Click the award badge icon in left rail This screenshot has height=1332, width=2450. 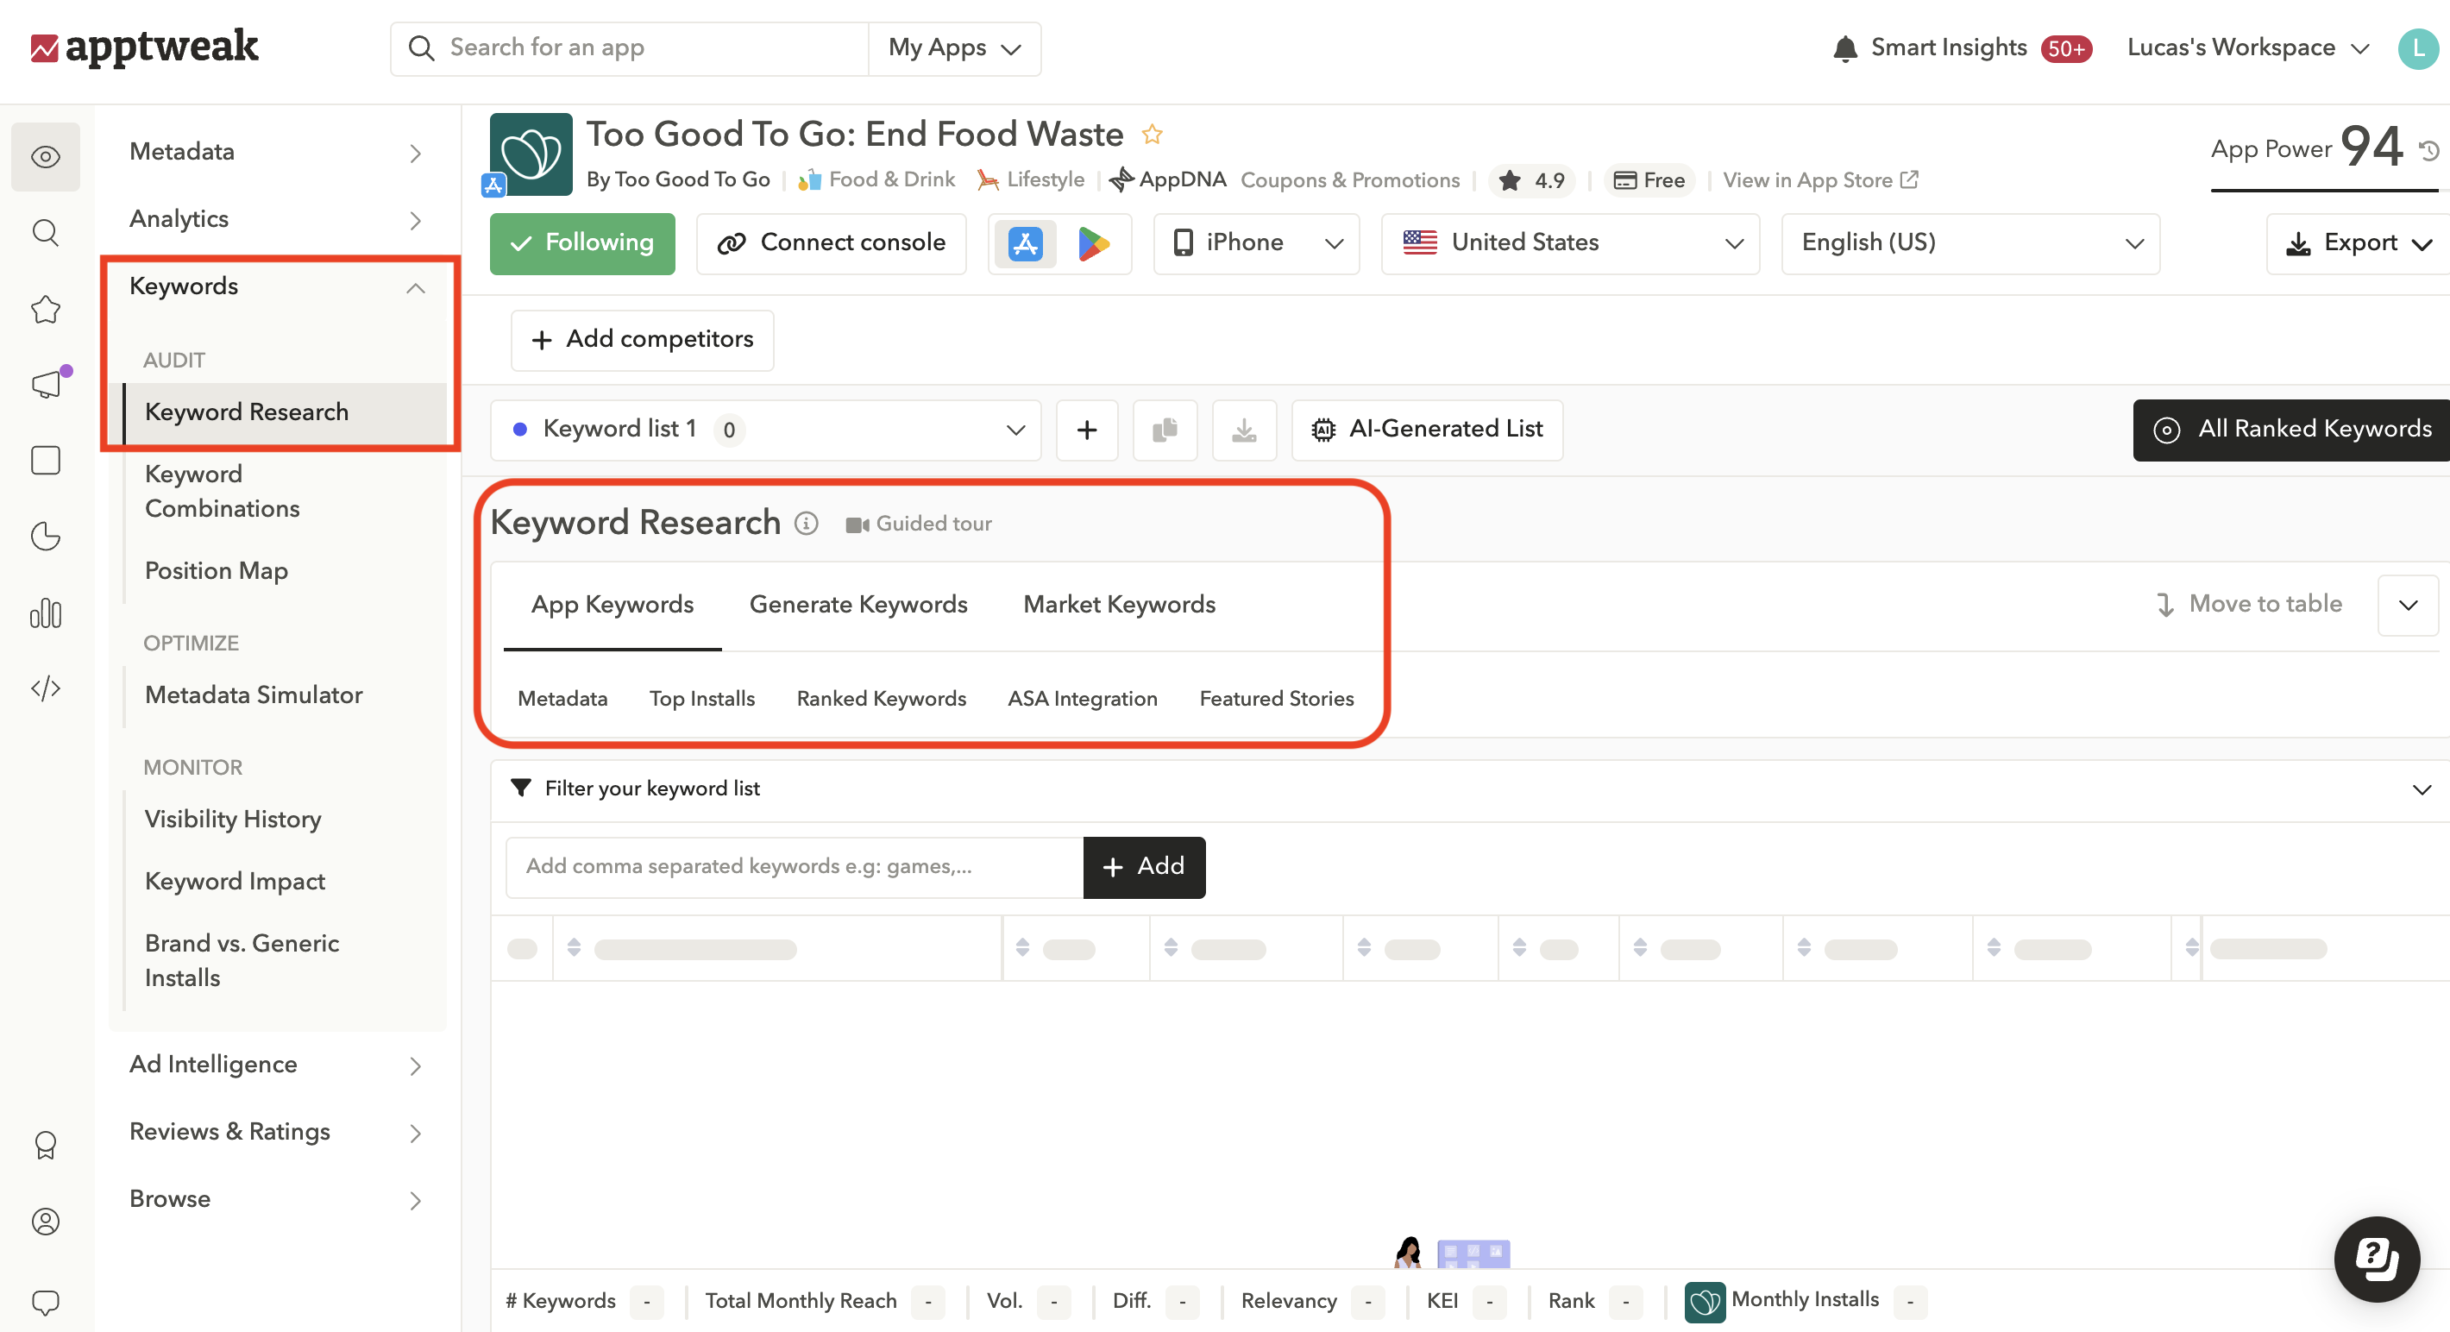[46, 1145]
